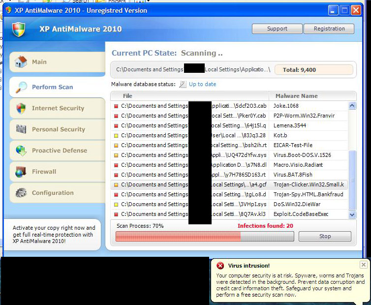Click red icon for Macro.Visio.Radiant row
The image size is (371, 305).
click(116, 165)
